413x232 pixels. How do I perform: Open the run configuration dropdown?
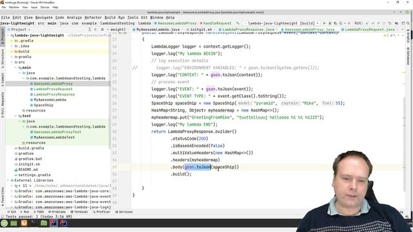click(281, 23)
